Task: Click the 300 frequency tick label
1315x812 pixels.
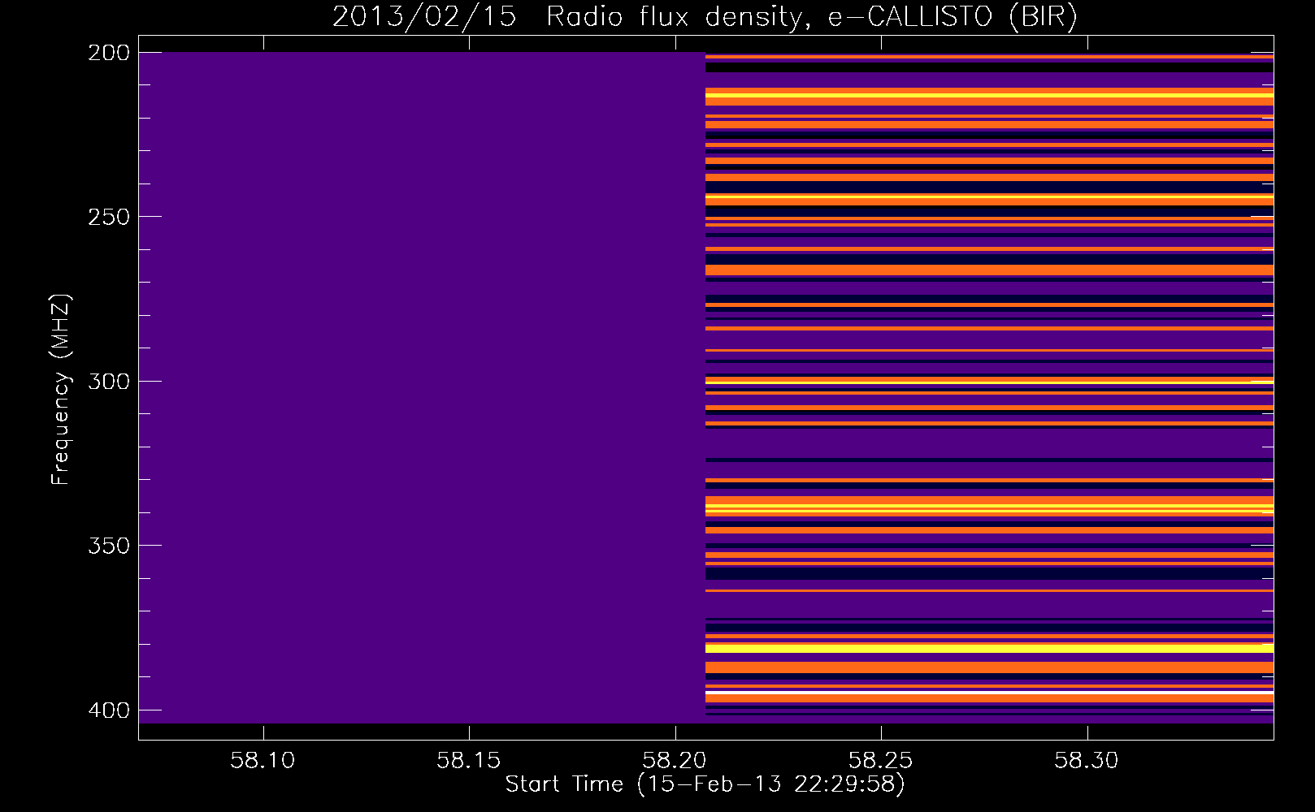Action: pyautogui.click(x=109, y=382)
